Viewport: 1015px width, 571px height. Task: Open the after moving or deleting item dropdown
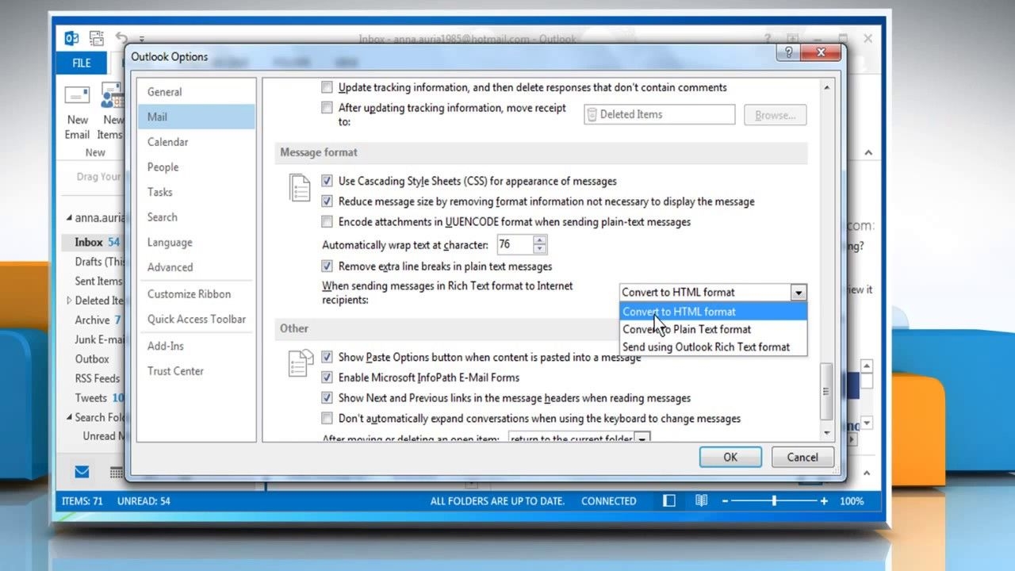pyautogui.click(x=643, y=438)
